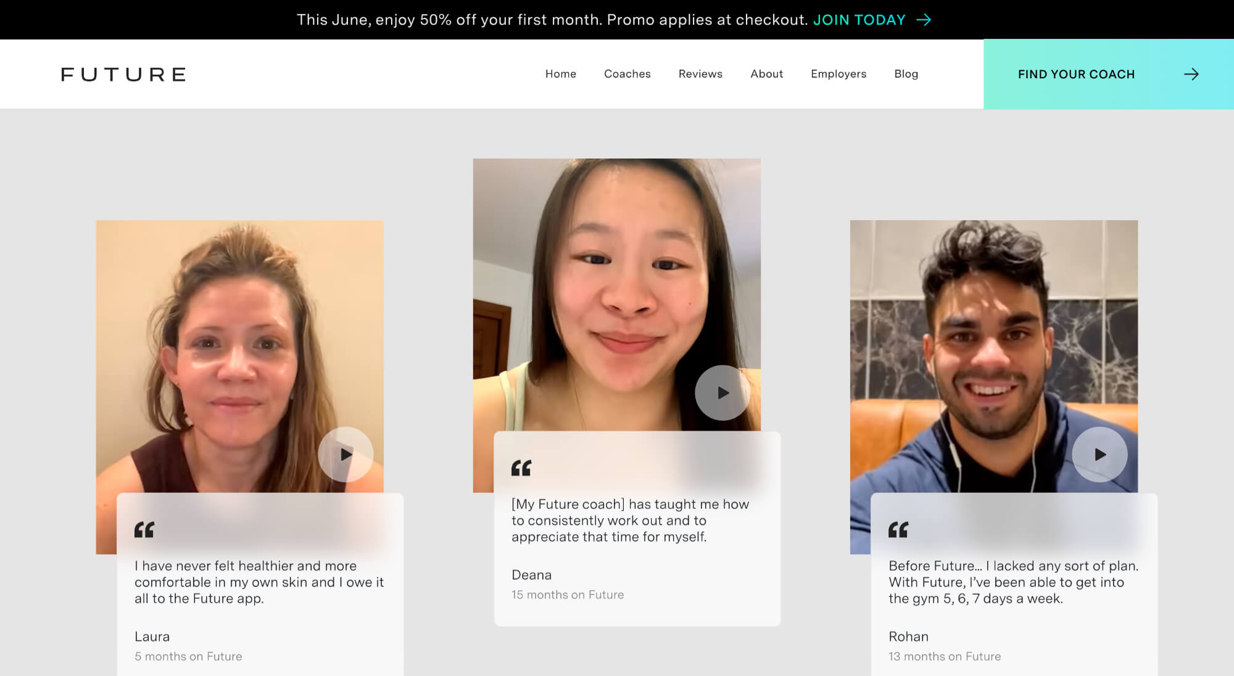The height and width of the screenshot is (676, 1234).
Task: Click the arrow in Find Your Coach button
Action: pyautogui.click(x=1191, y=74)
